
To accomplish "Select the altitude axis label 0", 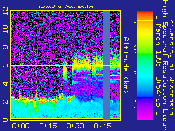I will click(x=5, y=120).
